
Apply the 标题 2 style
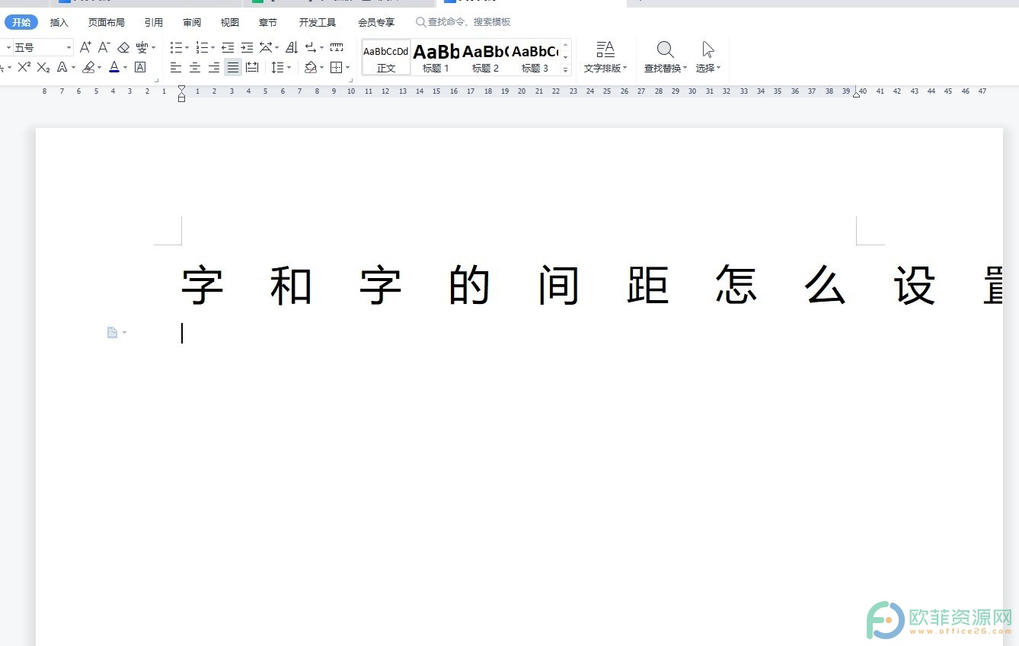[x=485, y=58]
